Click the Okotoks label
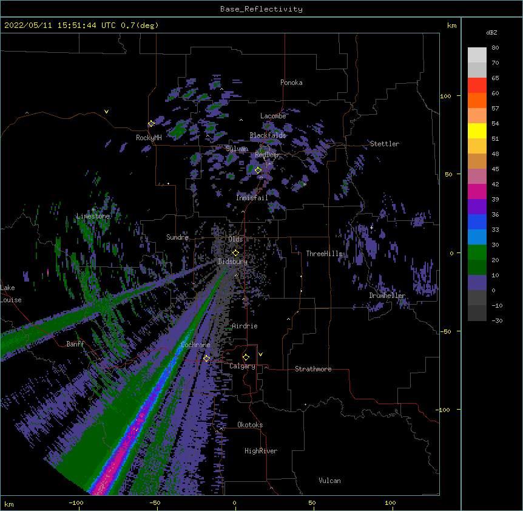This screenshot has width=523, height=511. pos(250,425)
